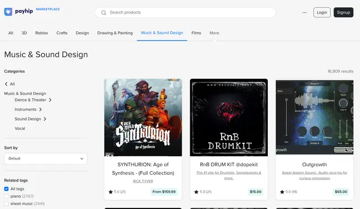
Task: Click the SYNTHURION: Age of Synthesis title
Action: (x=143, y=169)
